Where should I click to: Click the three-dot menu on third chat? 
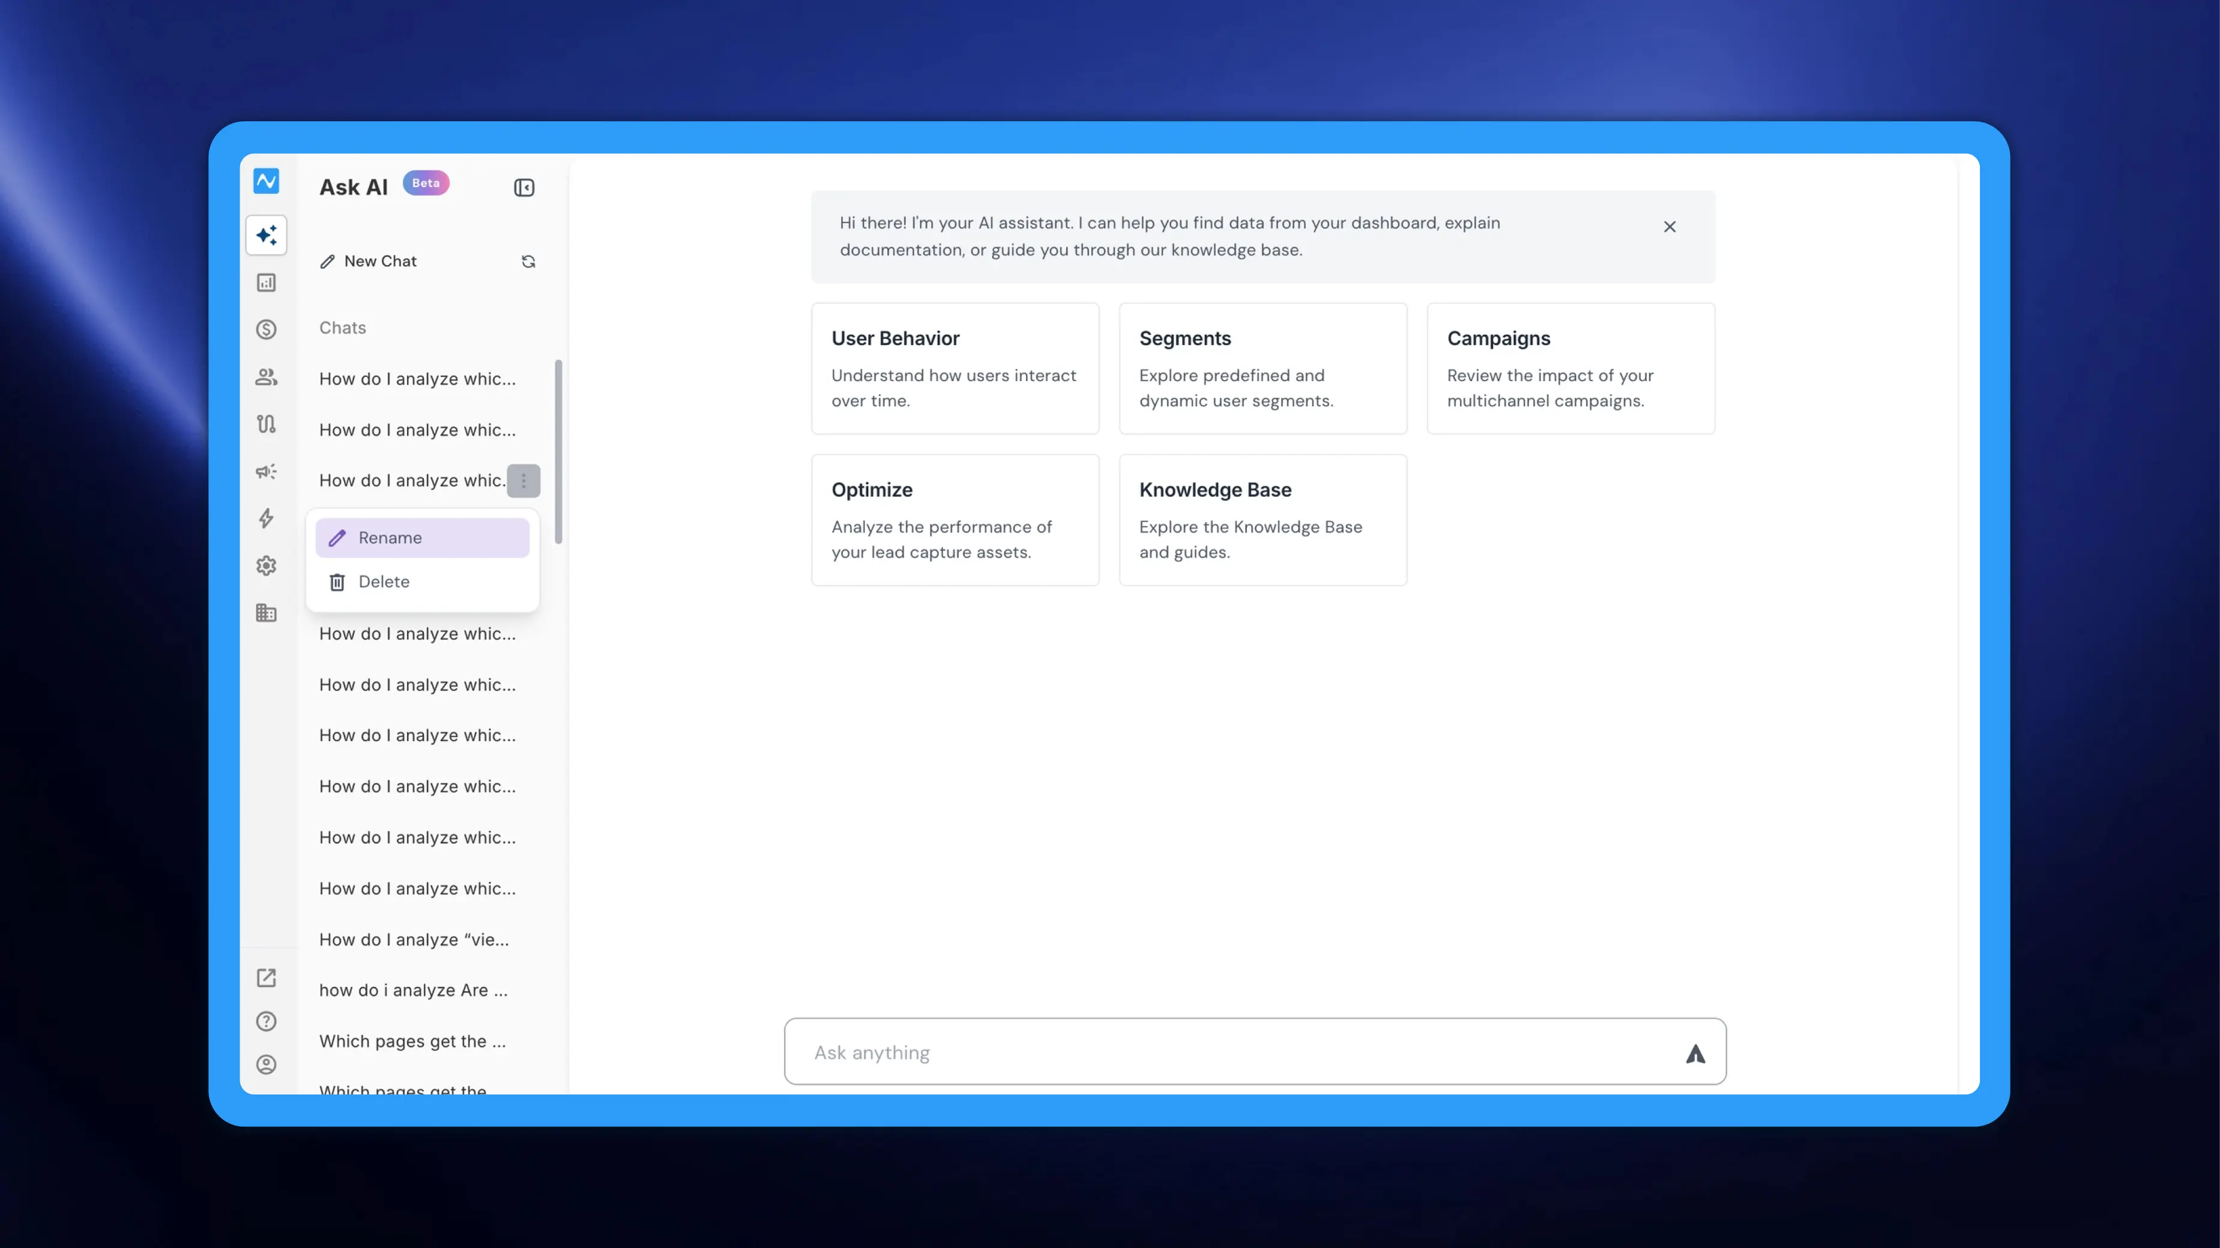coord(523,481)
